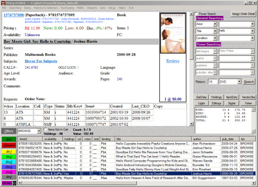Screen dimensions: 258x187
Task: Open the Searching menu
Action: point(15,8)
